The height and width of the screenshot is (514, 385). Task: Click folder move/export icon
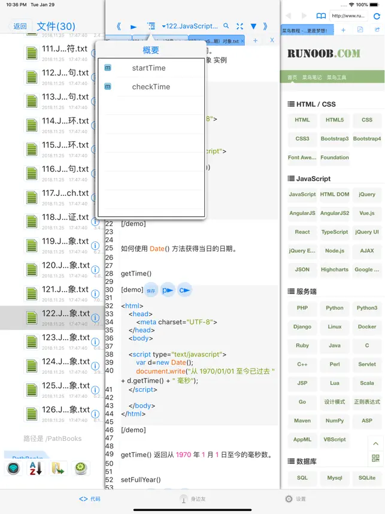pos(58,468)
